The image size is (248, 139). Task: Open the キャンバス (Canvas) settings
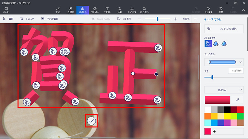coord(132,10)
